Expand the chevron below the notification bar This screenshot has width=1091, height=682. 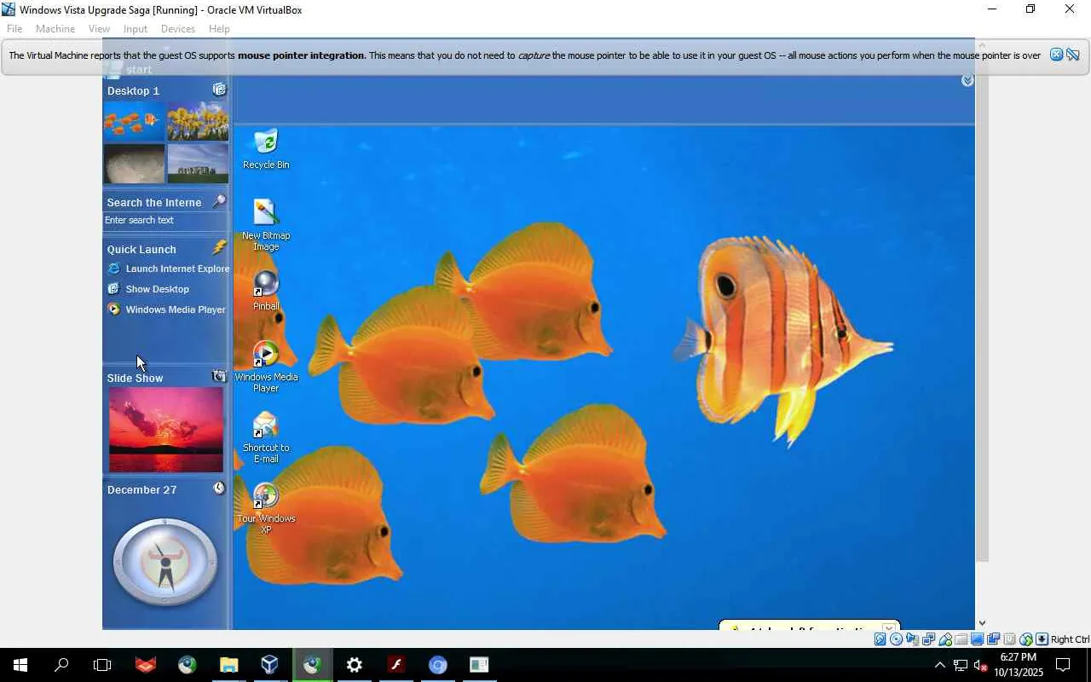coord(967,80)
